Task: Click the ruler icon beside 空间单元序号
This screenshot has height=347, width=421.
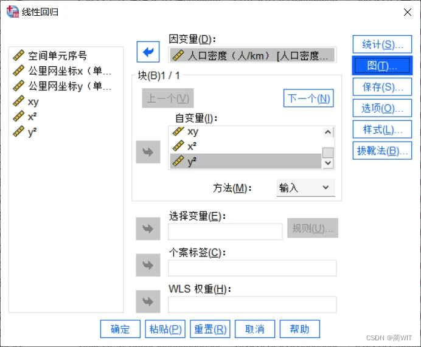Action: (19, 55)
